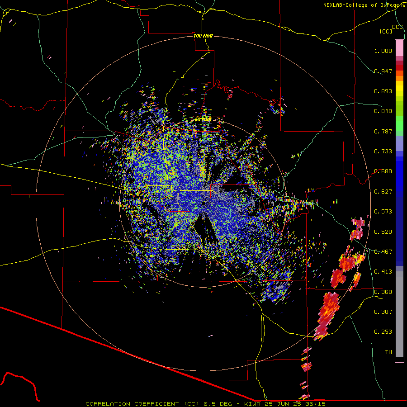Click the pink top color bar segment

[x=399, y=48]
